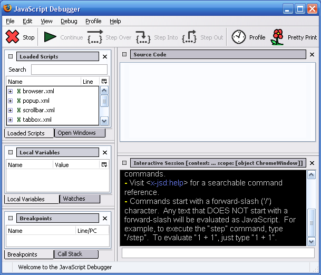Expand the tabbox.xml tree node
The image size is (321, 275).
point(11,120)
